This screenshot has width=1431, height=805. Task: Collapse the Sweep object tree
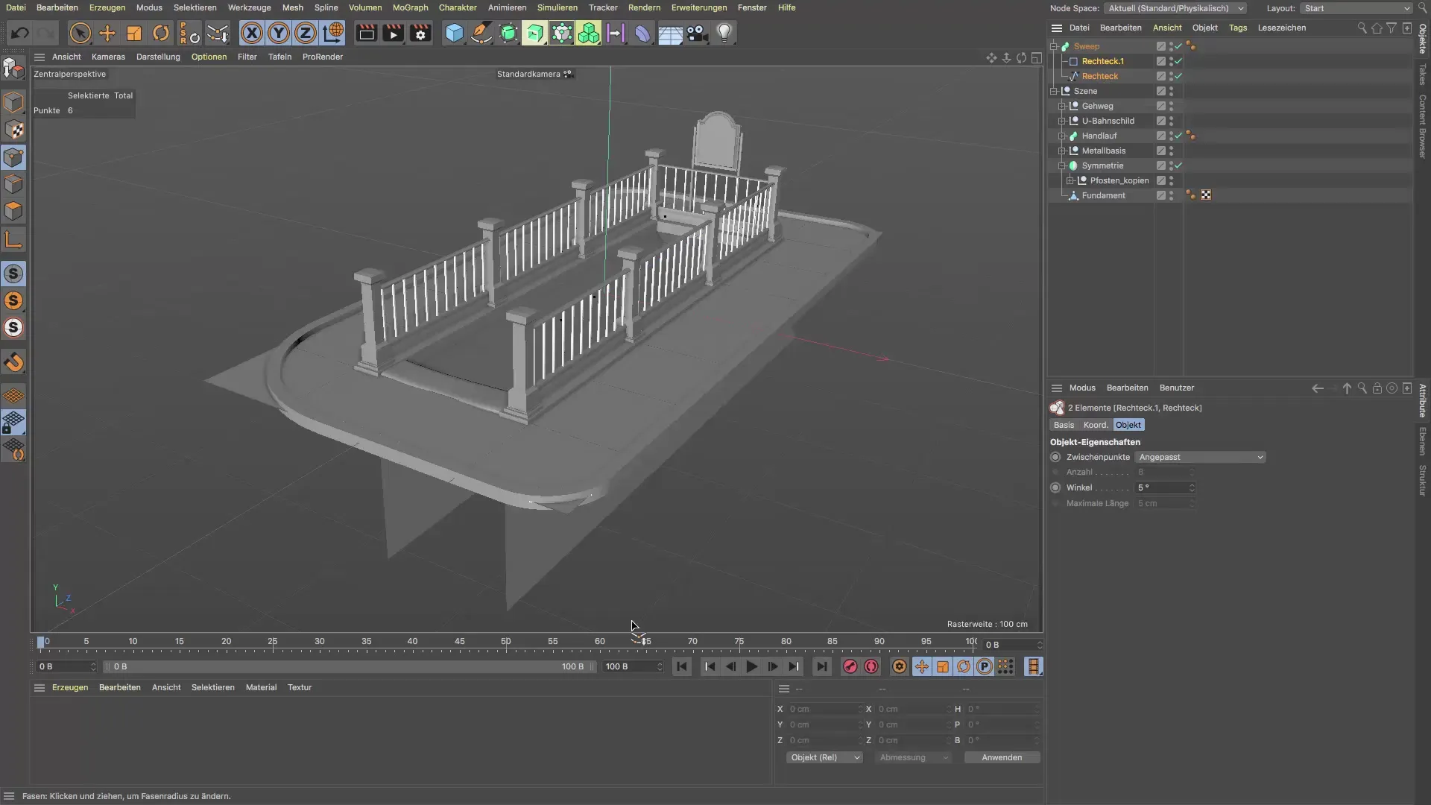click(x=1054, y=46)
